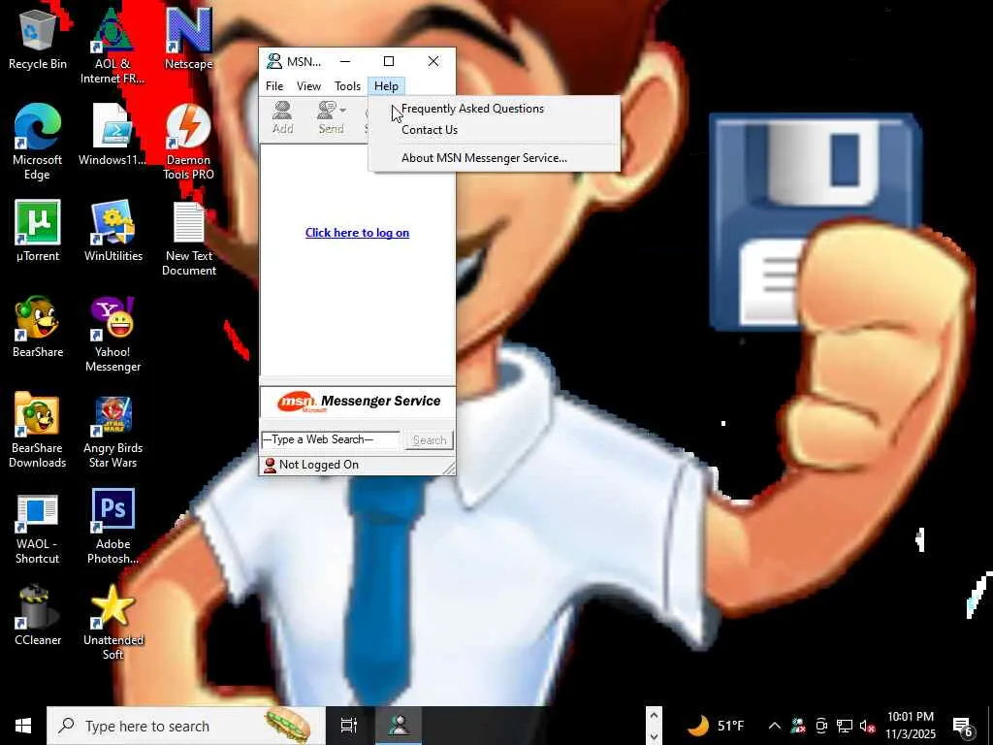
Task: Select the New Text Document file
Action: click(189, 239)
